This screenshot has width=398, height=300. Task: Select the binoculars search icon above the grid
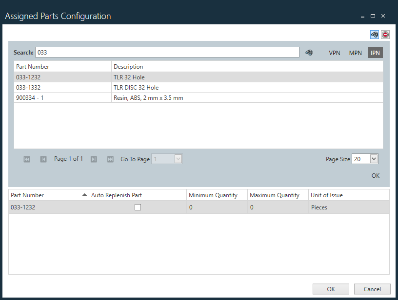tap(374, 35)
